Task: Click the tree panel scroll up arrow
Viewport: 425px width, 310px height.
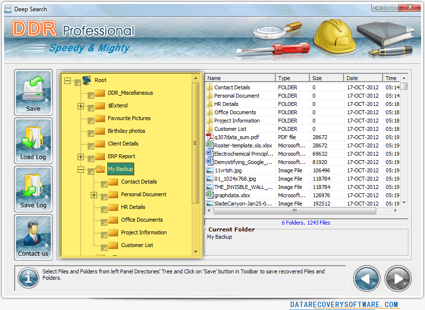Action: (x=196, y=78)
